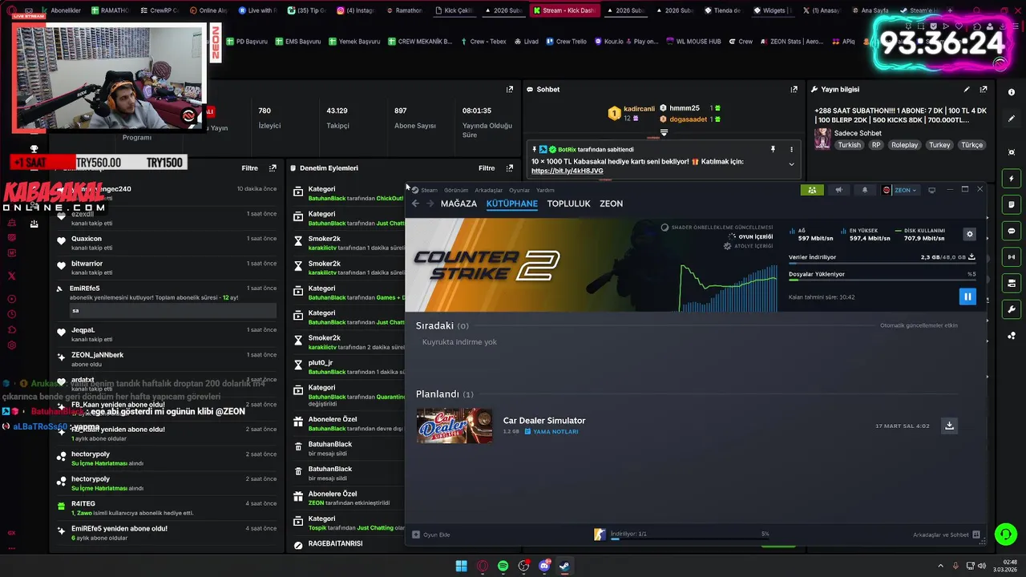Click the info icon in right sidebar

1012,91
